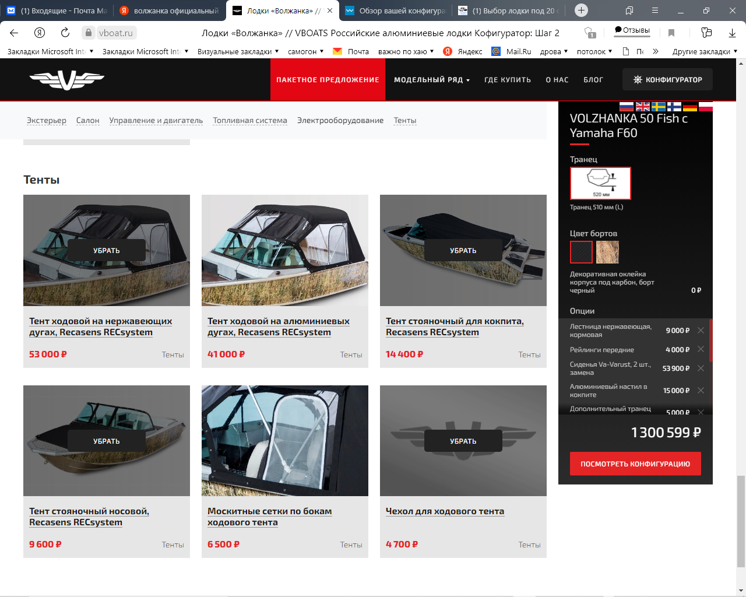This screenshot has width=746, height=597.
Task: Go back with the browser back arrow
Action: click(x=14, y=33)
